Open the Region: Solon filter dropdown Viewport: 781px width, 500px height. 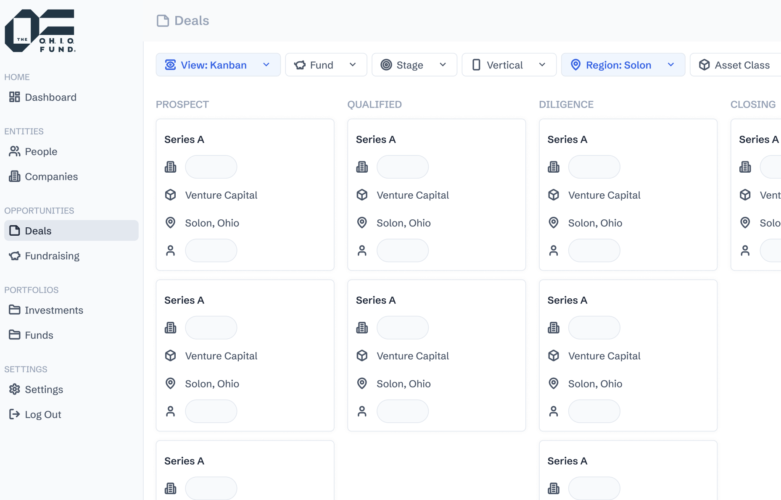623,65
